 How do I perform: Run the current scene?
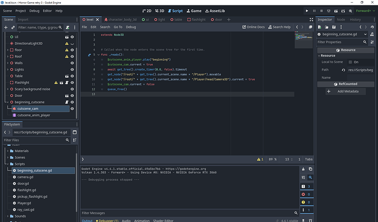point(336,11)
